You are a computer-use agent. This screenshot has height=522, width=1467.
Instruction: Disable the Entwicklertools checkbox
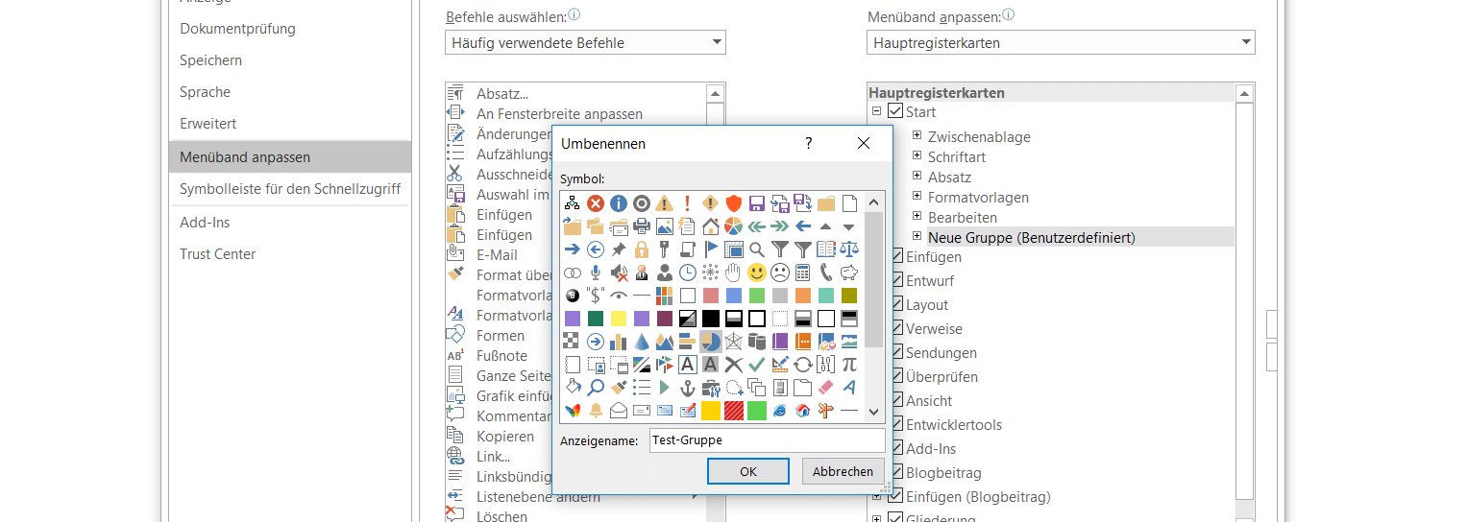pos(897,425)
